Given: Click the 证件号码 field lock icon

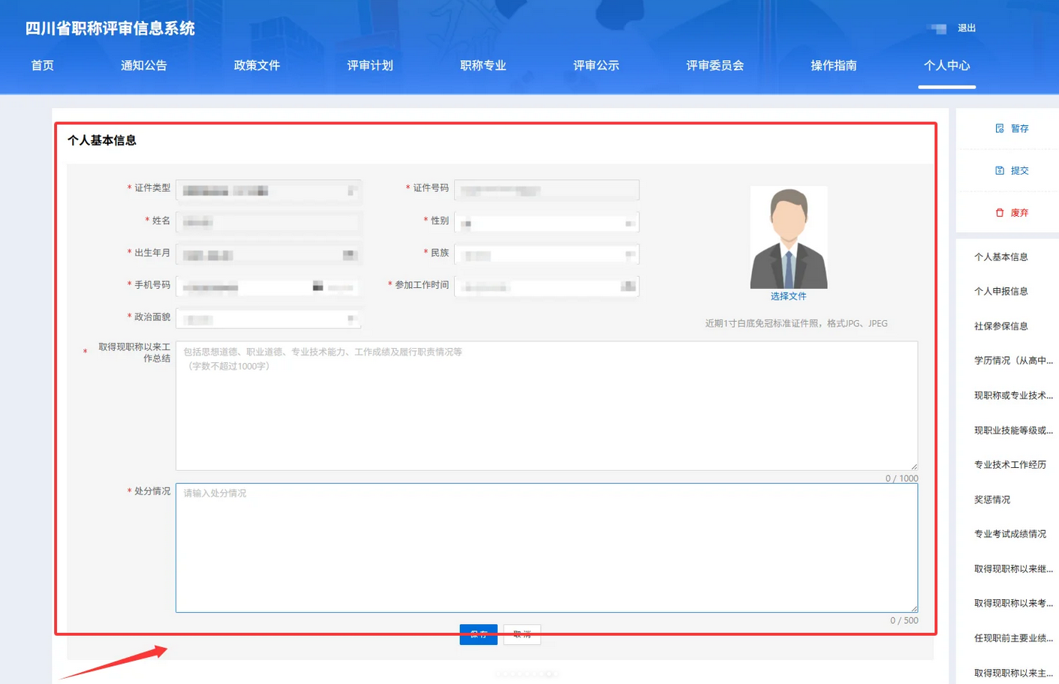Looking at the screenshot, I should pyautogui.click(x=630, y=190).
